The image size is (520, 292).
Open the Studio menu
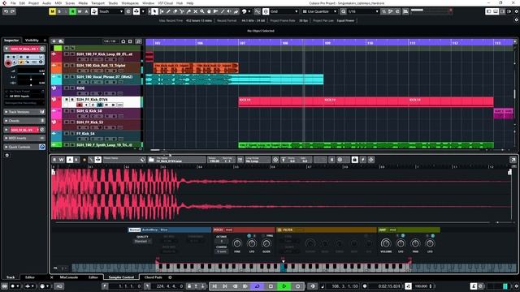coord(113,3)
